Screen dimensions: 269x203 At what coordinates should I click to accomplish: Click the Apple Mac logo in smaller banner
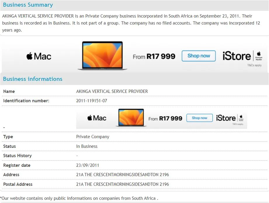pyautogui.click(x=97, y=118)
